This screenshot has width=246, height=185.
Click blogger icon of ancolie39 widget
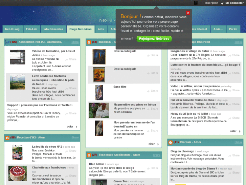(89, 42)
